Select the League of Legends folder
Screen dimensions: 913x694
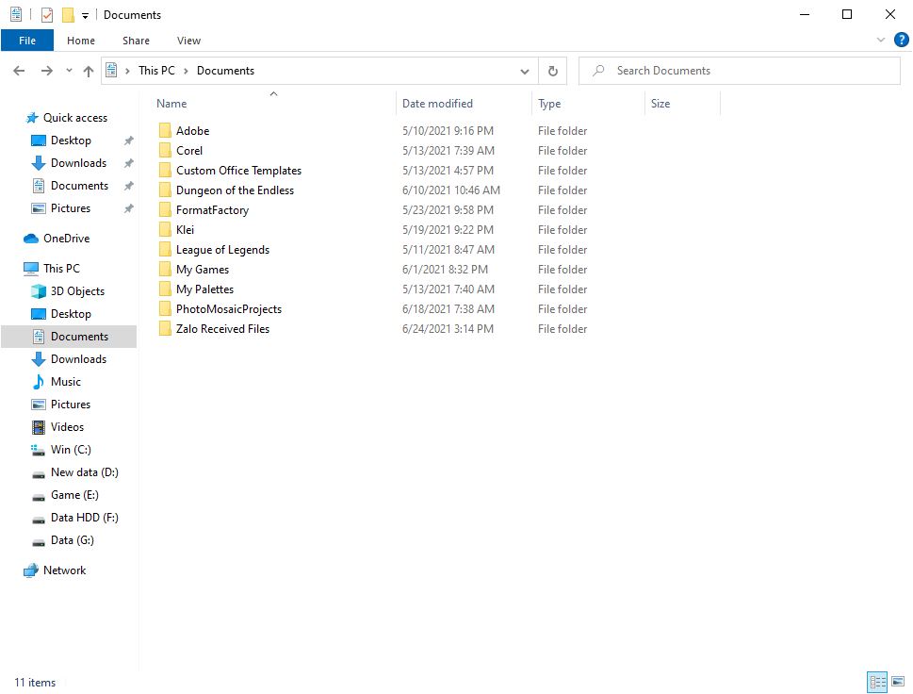pyautogui.click(x=222, y=250)
